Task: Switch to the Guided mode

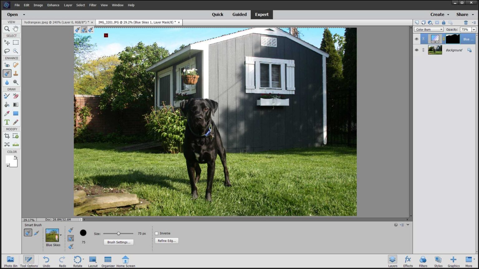Action: pos(239,14)
